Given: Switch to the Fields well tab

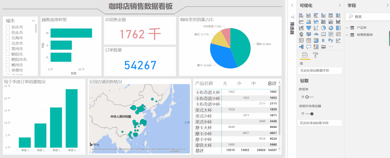Looking at the screenshot, I should click(x=305, y=55).
